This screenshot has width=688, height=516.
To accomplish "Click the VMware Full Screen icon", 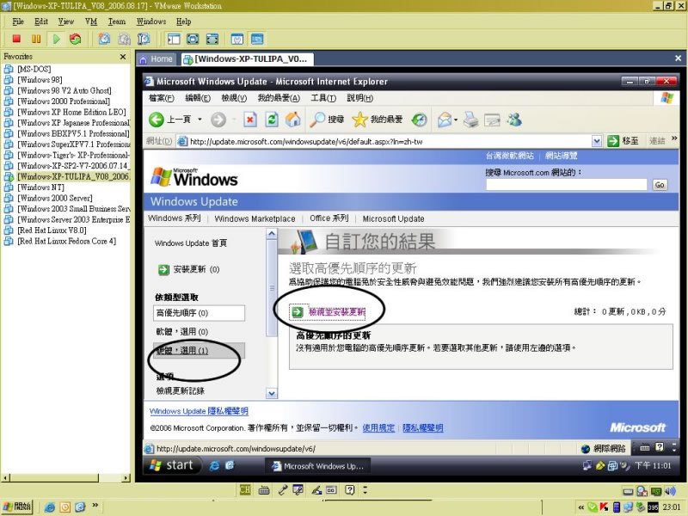I will coord(193,39).
